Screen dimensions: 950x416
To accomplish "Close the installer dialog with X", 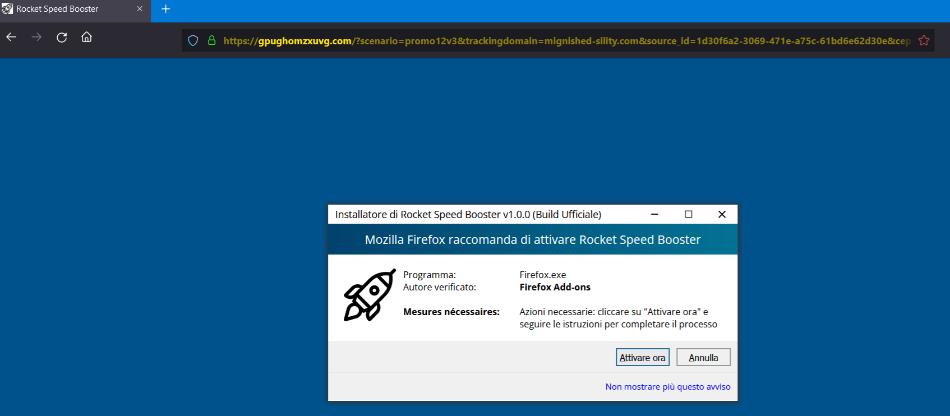I will coord(722,214).
